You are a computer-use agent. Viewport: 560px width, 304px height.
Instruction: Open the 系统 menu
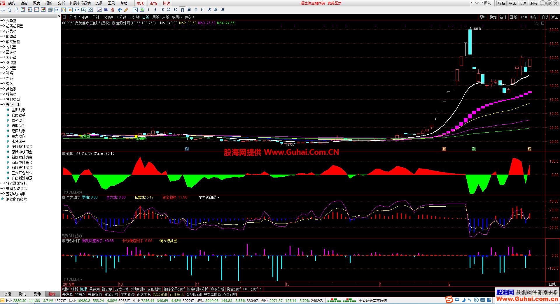click(x=11, y=3)
